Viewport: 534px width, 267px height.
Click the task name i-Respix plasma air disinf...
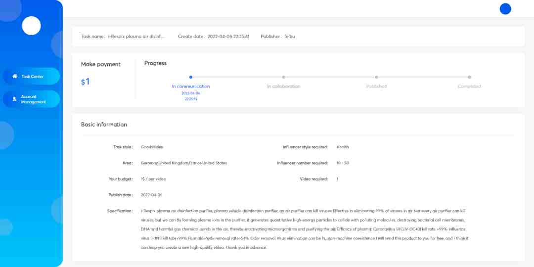[136, 37]
